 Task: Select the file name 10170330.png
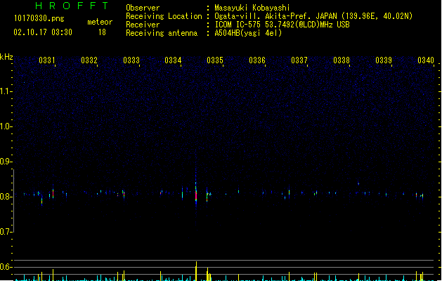39,18
